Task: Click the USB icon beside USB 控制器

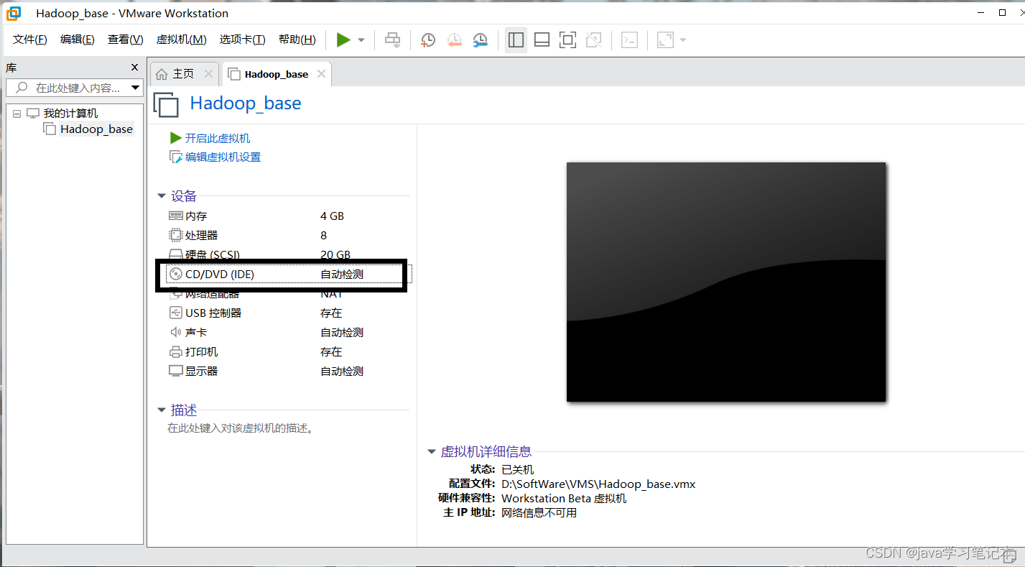Action: click(x=176, y=313)
